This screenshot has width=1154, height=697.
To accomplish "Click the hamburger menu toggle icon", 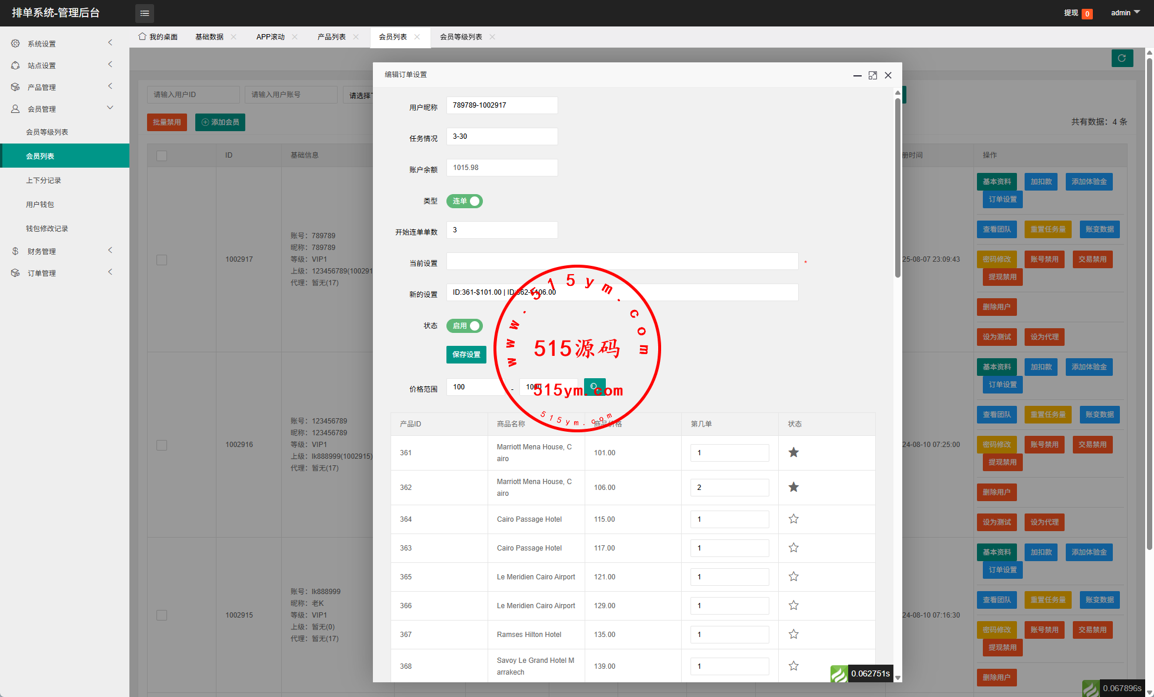I will point(145,13).
